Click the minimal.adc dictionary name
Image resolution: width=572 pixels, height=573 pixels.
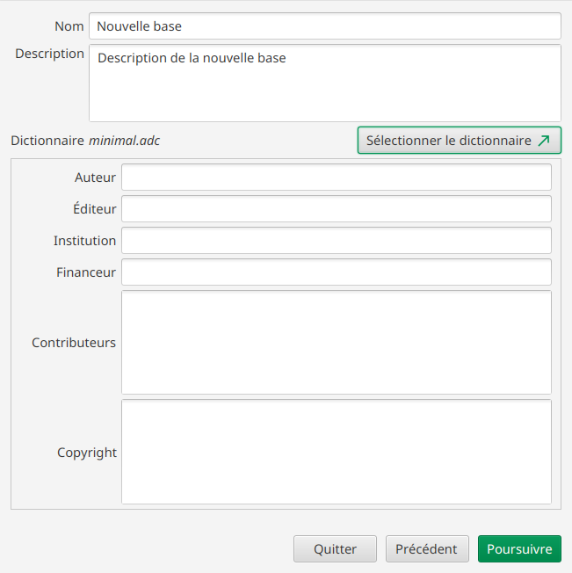tap(124, 141)
